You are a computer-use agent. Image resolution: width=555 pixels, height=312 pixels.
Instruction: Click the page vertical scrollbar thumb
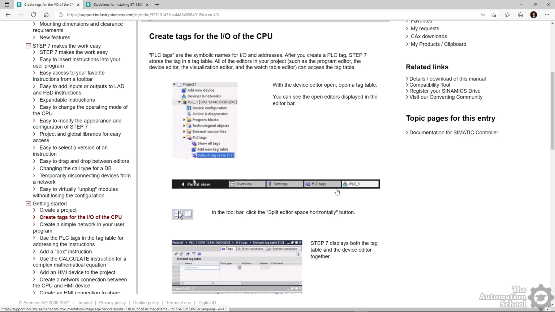click(552, 110)
